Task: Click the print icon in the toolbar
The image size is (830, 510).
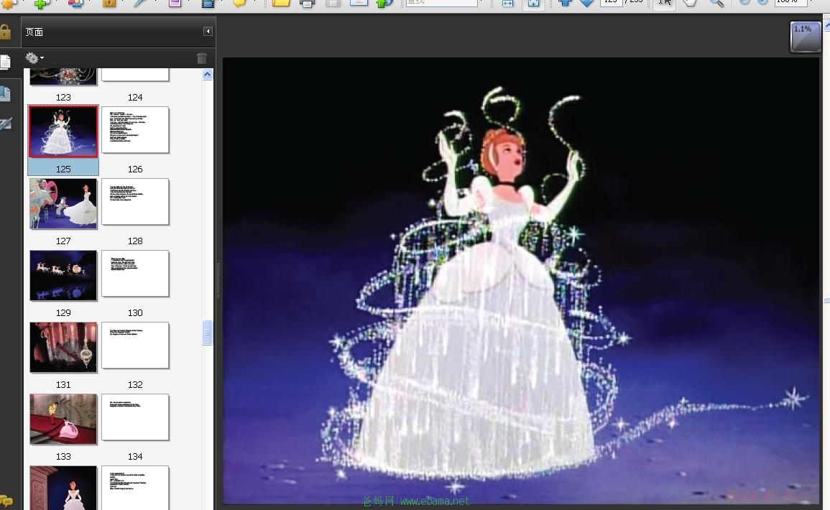Action: (x=308, y=3)
